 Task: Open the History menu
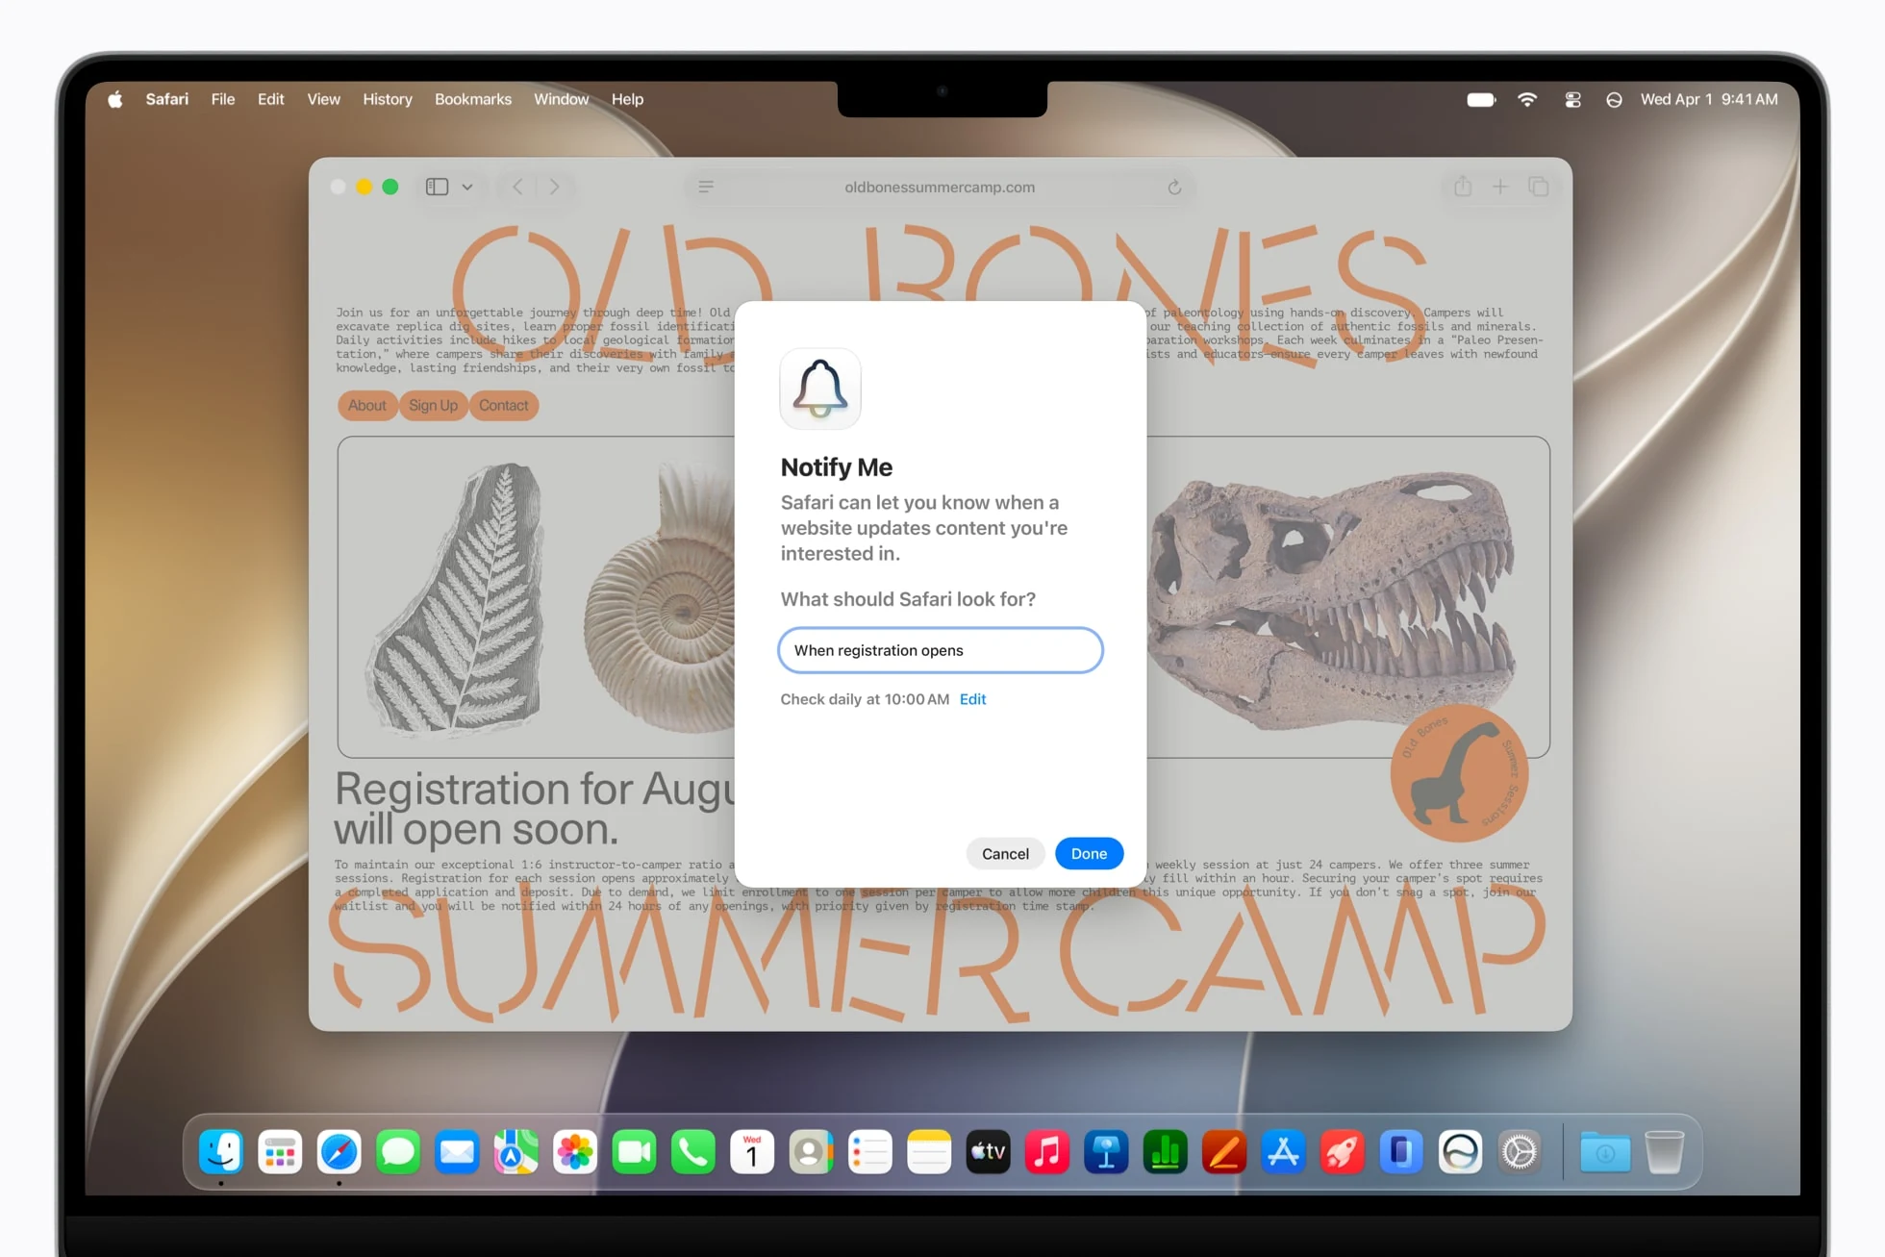point(388,99)
